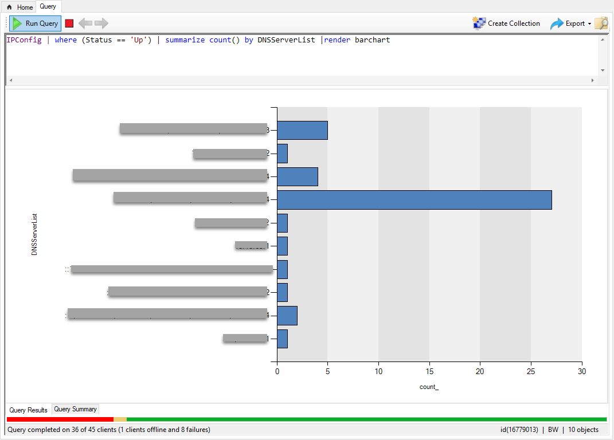This screenshot has width=614, height=440.
Task: Select the Create Collection computers icon
Action: [479, 23]
